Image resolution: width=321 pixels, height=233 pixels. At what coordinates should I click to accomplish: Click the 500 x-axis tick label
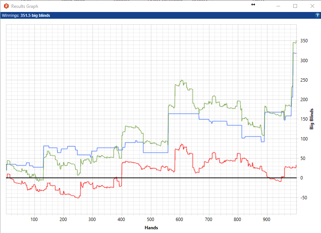point(150,220)
